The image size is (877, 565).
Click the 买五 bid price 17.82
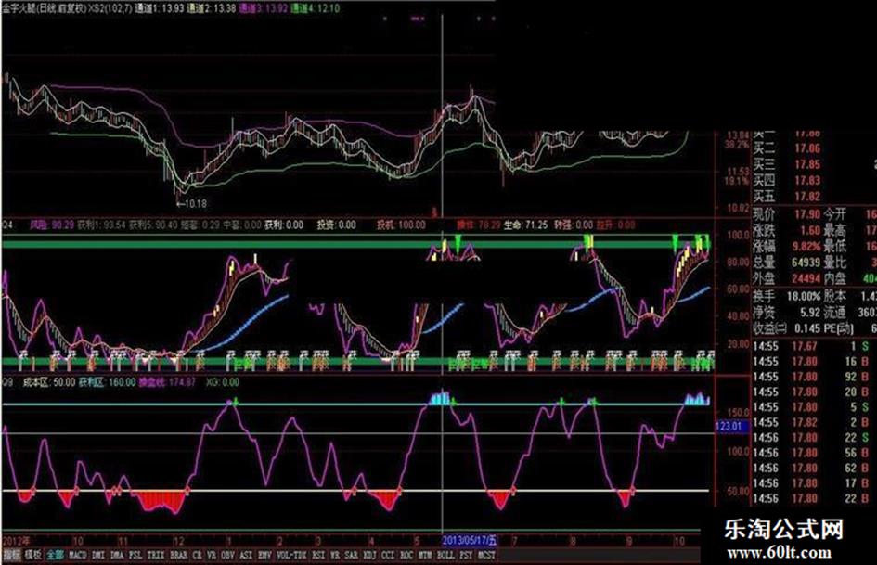pyautogui.click(x=807, y=197)
